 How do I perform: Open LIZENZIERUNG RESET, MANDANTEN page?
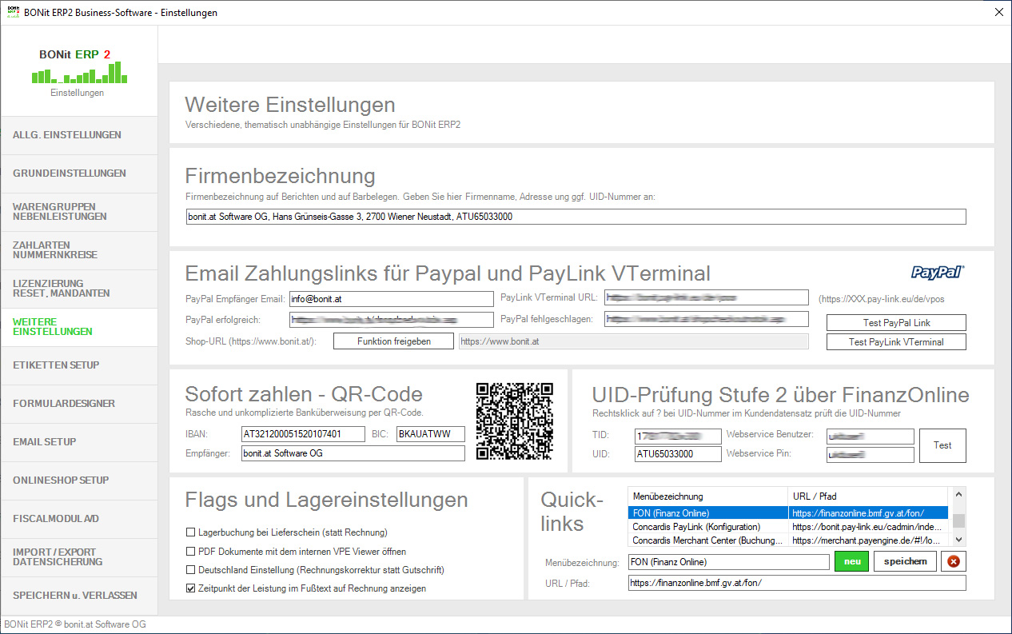[x=79, y=289]
